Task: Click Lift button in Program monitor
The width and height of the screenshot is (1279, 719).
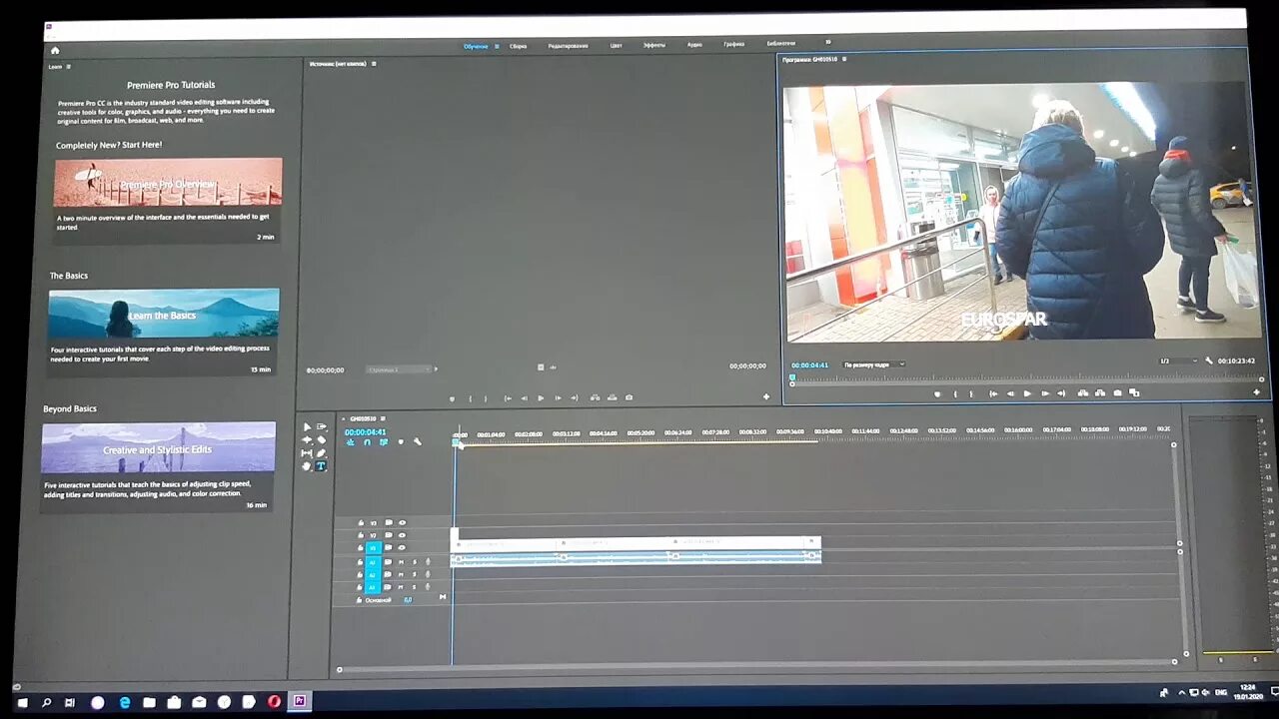Action: [x=1083, y=393]
